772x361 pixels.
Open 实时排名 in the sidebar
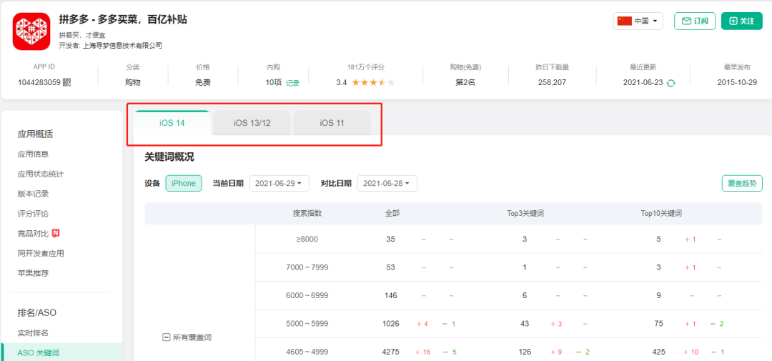[x=33, y=333]
